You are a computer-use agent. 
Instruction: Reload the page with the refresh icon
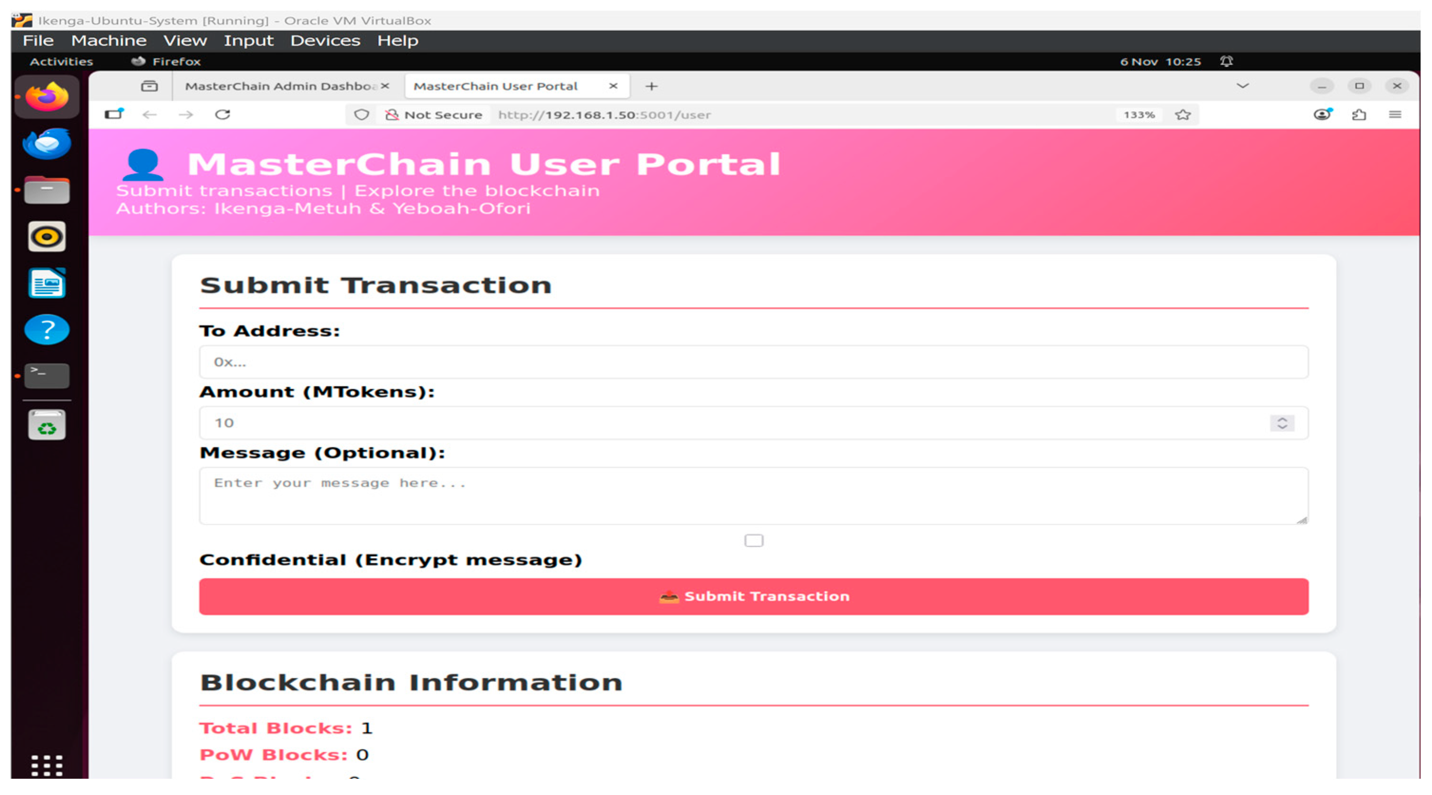[222, 115]
